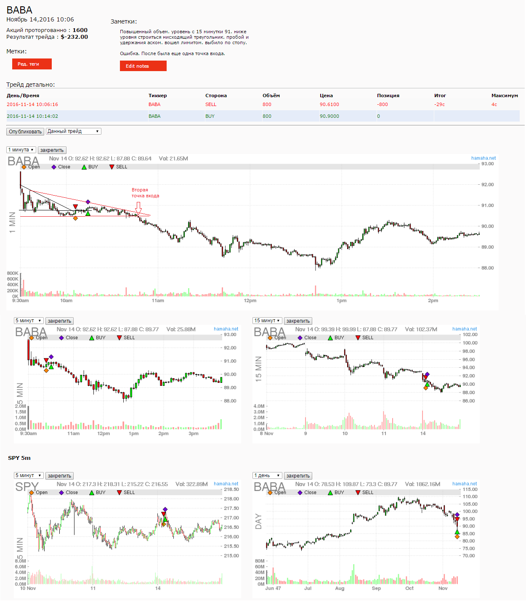Click purple Close icon in daily chart legend
Screen dimensions: 526x605
click(x=300, y=493)
